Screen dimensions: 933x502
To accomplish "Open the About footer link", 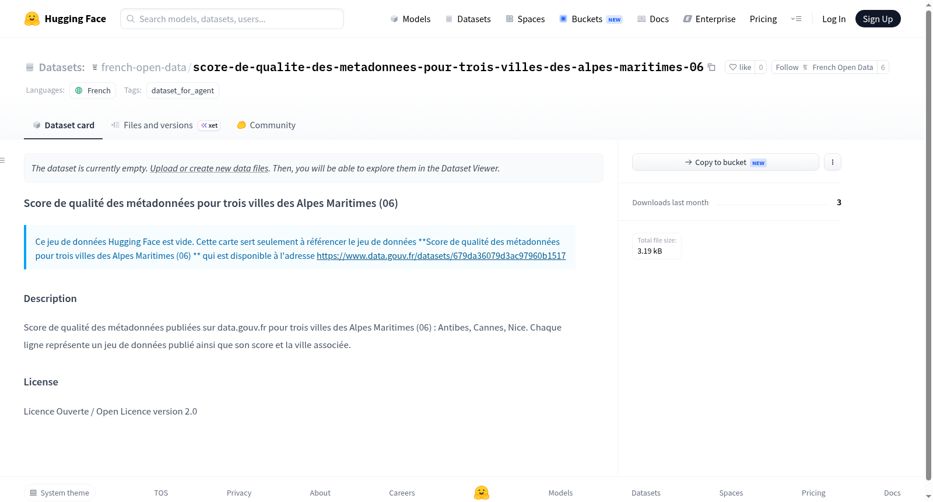I will point(320,493).
